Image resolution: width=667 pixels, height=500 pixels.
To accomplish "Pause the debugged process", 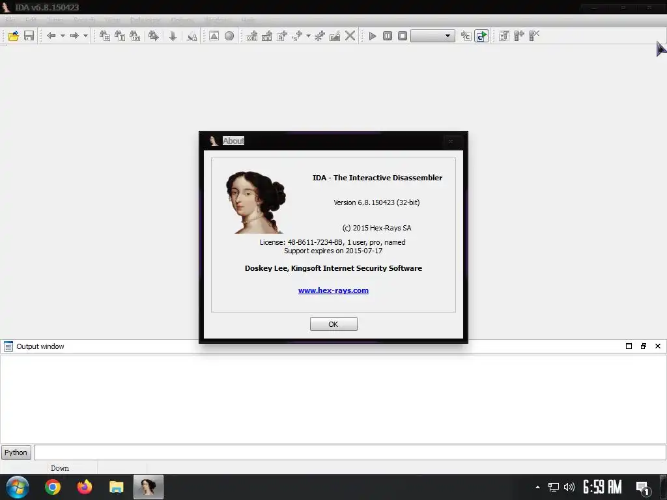I will pyautogui.click(x=388, y=36).
